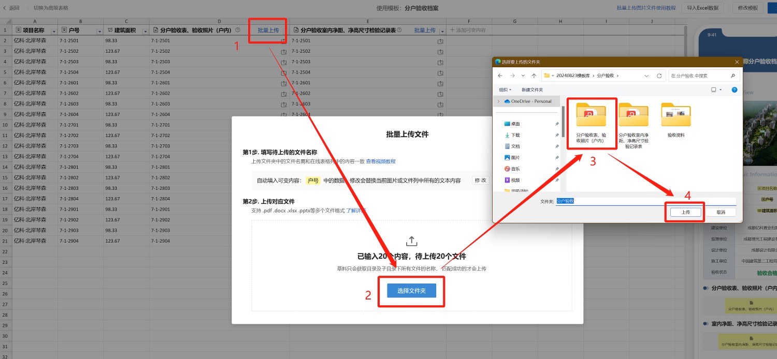This screenshot has height=359, width=777.
Task: Open 文档 in the dialog sidebar
Action: 515,146
